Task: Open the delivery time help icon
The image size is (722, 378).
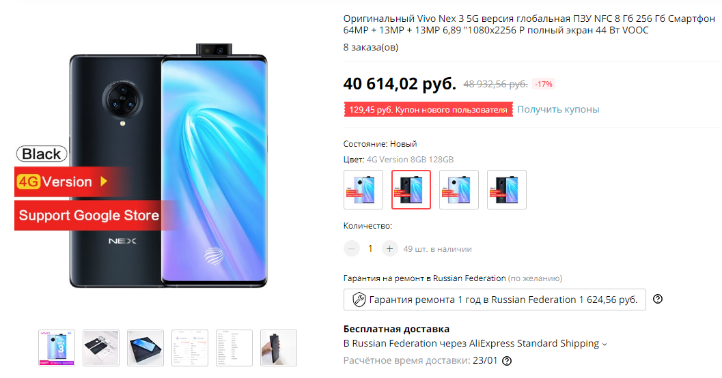Action: (507, 361)
